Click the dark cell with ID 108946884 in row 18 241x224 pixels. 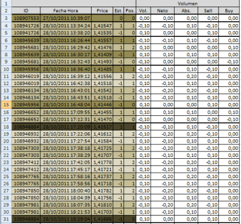pyautogui.click(x=26, y=127)
